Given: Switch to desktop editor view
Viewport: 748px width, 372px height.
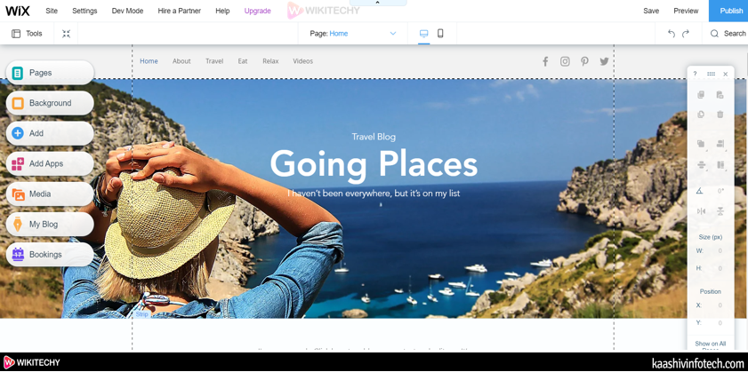Looking at the screenshot, I should [423, 34].
